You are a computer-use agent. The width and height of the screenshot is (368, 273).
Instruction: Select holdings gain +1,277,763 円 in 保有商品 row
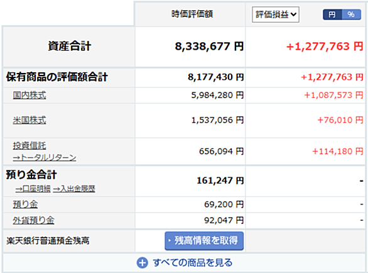coord(332,77)
